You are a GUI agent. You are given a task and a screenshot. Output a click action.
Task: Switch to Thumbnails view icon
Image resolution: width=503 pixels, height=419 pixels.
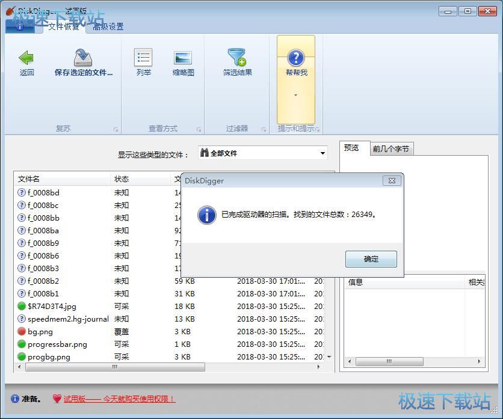click(x=183, y=58)
